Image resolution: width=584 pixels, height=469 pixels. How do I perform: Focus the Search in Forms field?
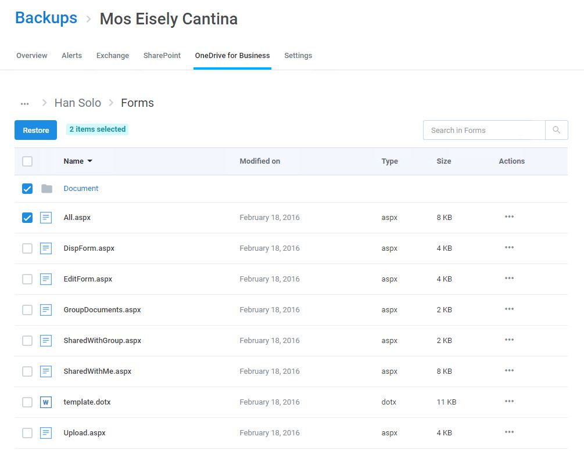tap(484, 130)
